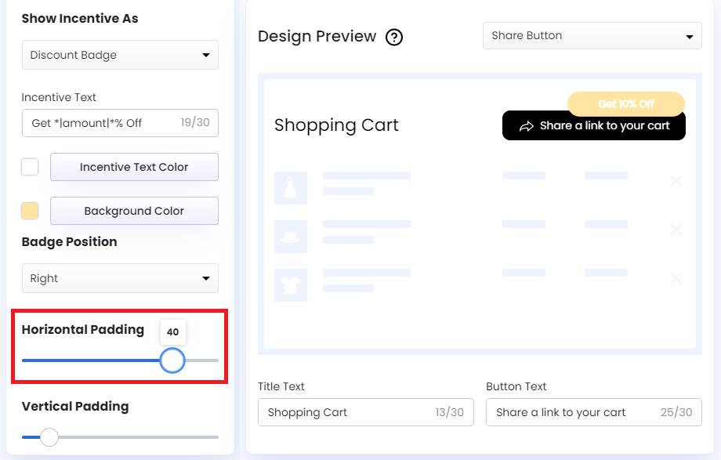721x460 pixels.
Task: Click the Design Preview help icon
Action: pyautogui.click(x=394, y=37)
